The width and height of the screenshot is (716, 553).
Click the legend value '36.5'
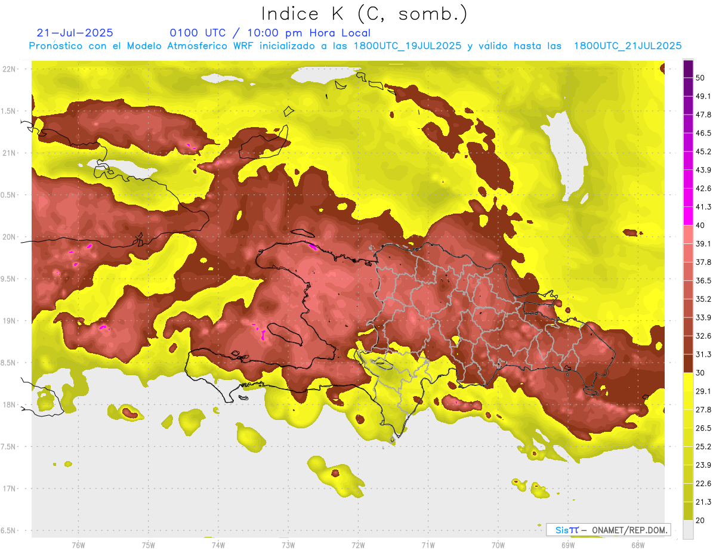coord(703,280)
